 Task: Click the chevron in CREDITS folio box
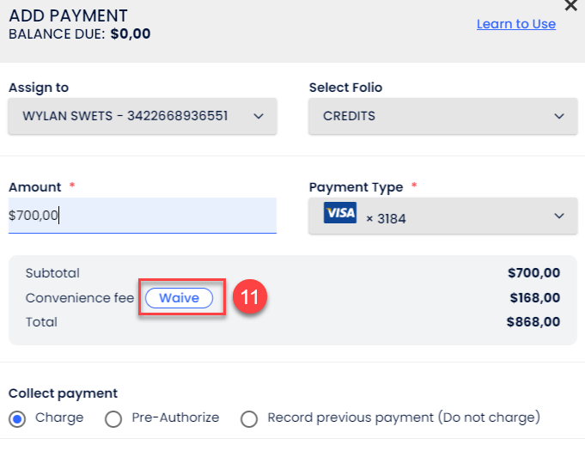[x=559, y=116]
